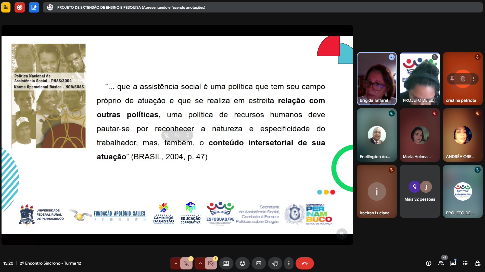
Task: Click the present screen icon
Action: coord(226,263)
